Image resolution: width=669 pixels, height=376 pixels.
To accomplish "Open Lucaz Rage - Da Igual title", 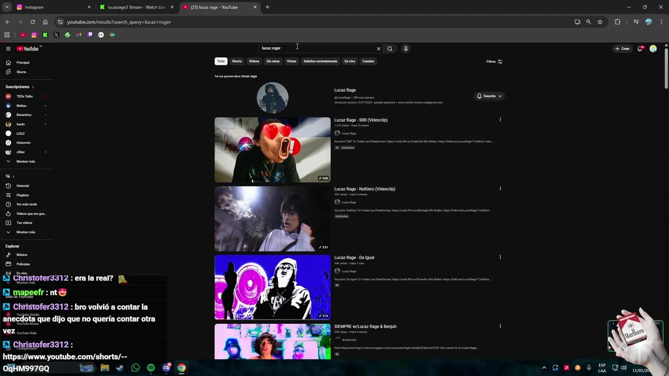I will tap(354, 257).
